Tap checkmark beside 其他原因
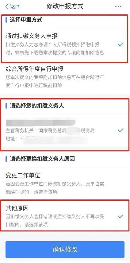This screenshot has width=130, height=263. (120, 216)
